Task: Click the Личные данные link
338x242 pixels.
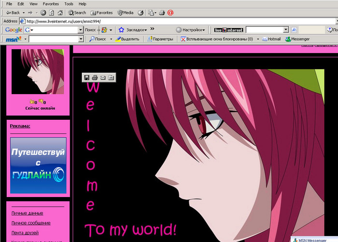Action: click(27, 213)
